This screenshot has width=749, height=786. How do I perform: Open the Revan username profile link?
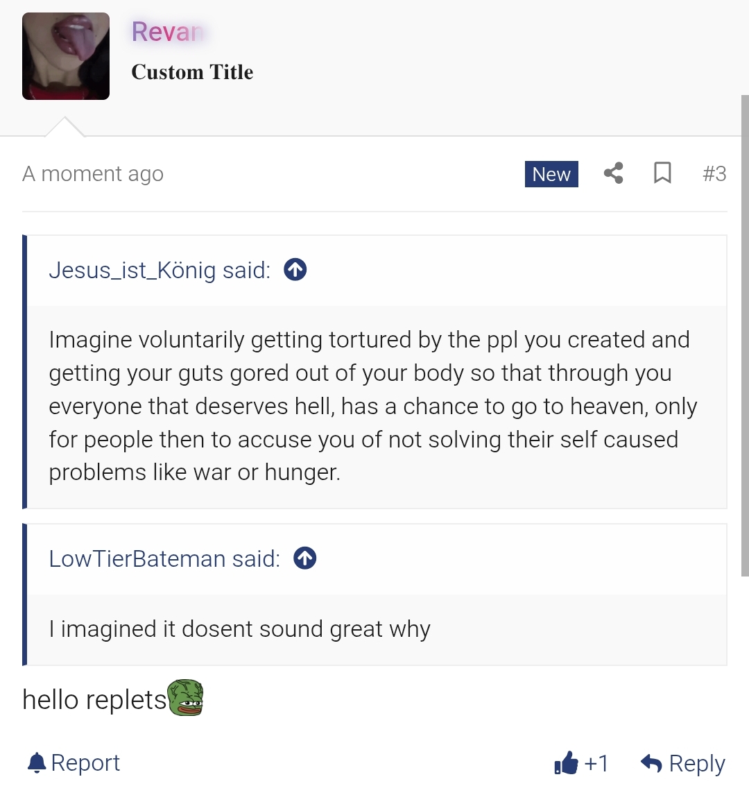click(167, 32)
